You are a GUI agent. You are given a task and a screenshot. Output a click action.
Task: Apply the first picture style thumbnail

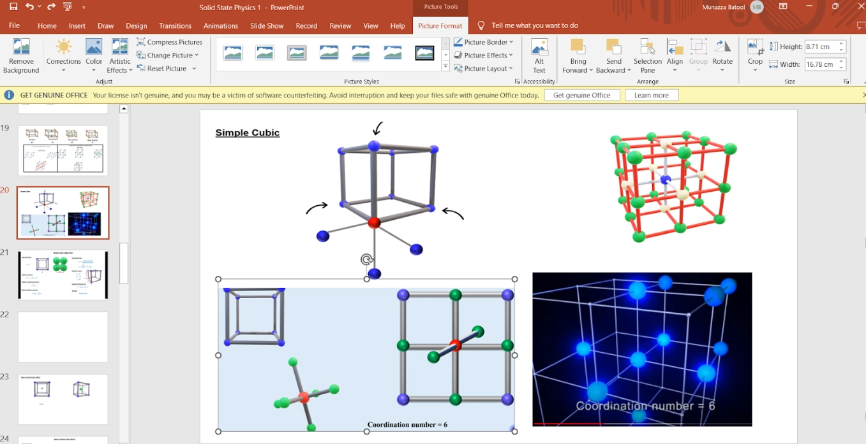tap(233, 54)
